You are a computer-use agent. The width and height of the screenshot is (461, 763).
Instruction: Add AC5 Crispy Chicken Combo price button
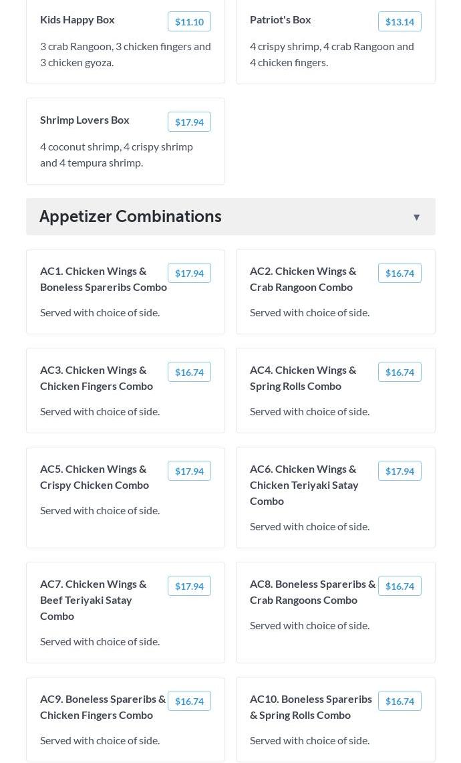[189, 471]
